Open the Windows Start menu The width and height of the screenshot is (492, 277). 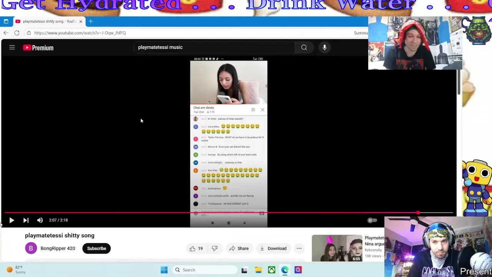[x=164, y=270]
